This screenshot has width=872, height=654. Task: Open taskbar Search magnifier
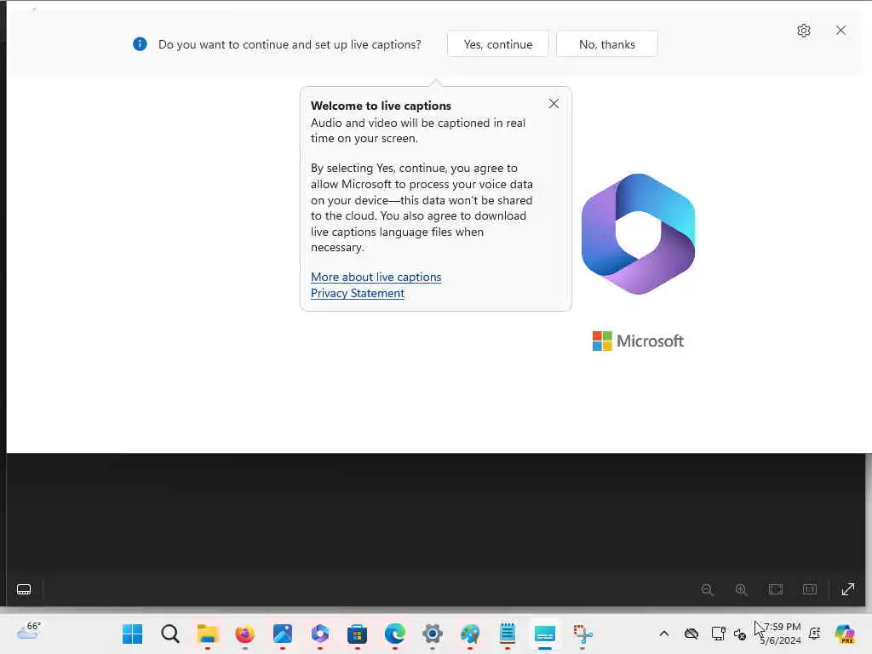[x=170, y=634]
